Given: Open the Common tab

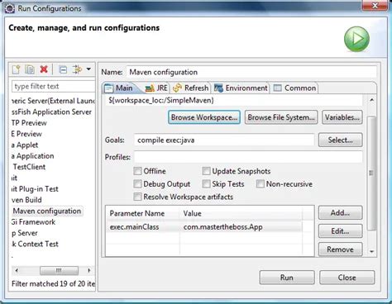Looking at the screenshot, I should pyautogui.click(x=294, y=88).
